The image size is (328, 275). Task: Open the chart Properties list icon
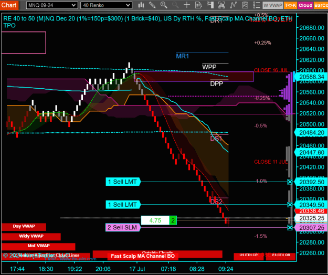(257, 5)
